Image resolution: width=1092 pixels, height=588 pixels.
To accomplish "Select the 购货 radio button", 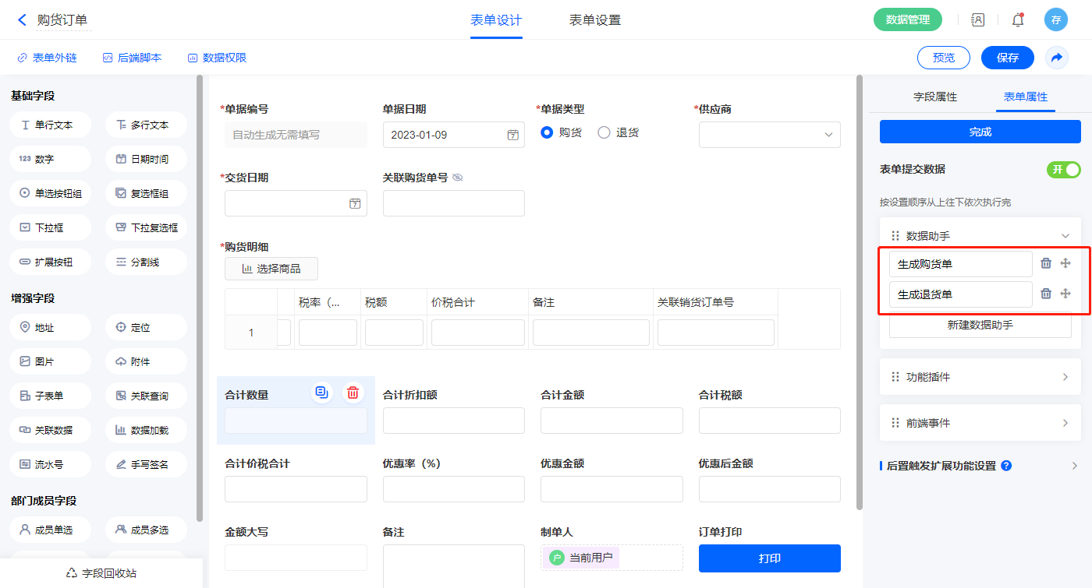I will [547, 132].
